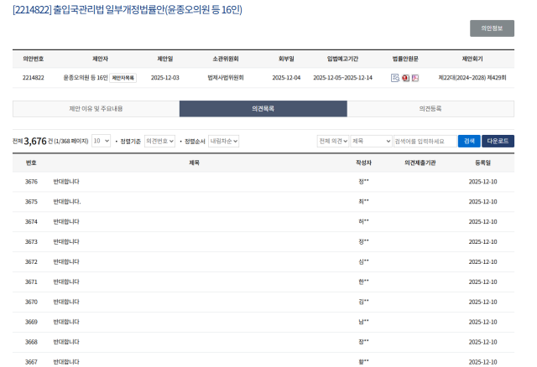Screen dimensions: 537x367
Task: Click author 남** in row 3669
Action: point(363,322)
